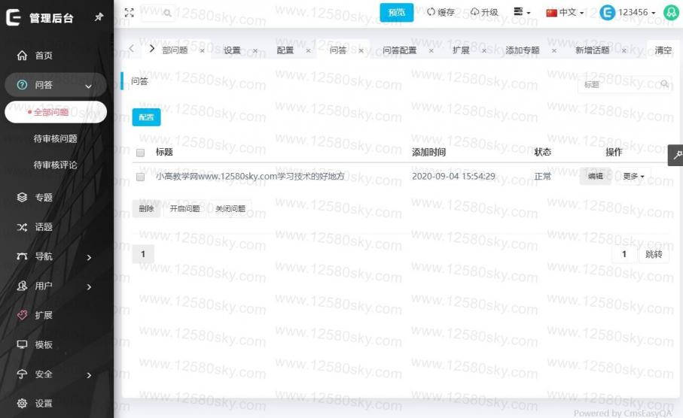The height and width of the screenshot is (418, 683).
Task: Click the green user avatar icon
Action: tap(671, 12)
